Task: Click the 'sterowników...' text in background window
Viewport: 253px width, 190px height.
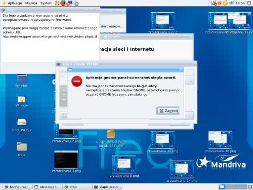Action: click(112, 26)
